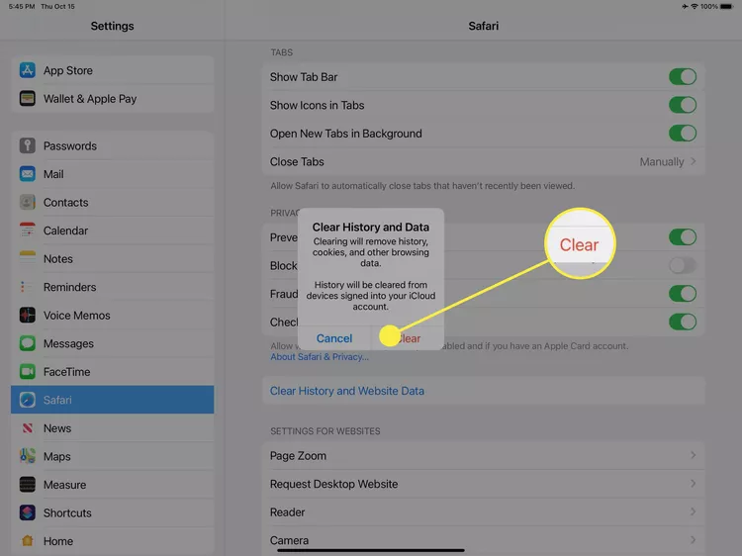The width and height of the screenshot is (742, 556).
Task: Tap the Home house icon
Action: (28, 540)
